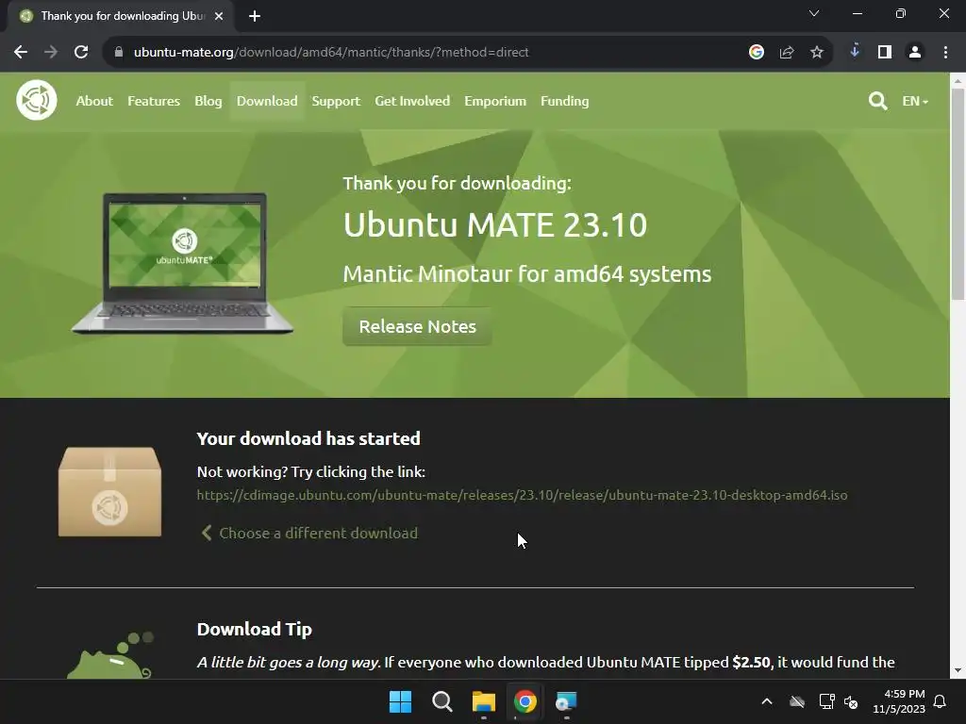Image resolution: width=966 pixels, height=724 pixels.
Task: Click 'Choose a different download' link
Action: coord(309,534)
